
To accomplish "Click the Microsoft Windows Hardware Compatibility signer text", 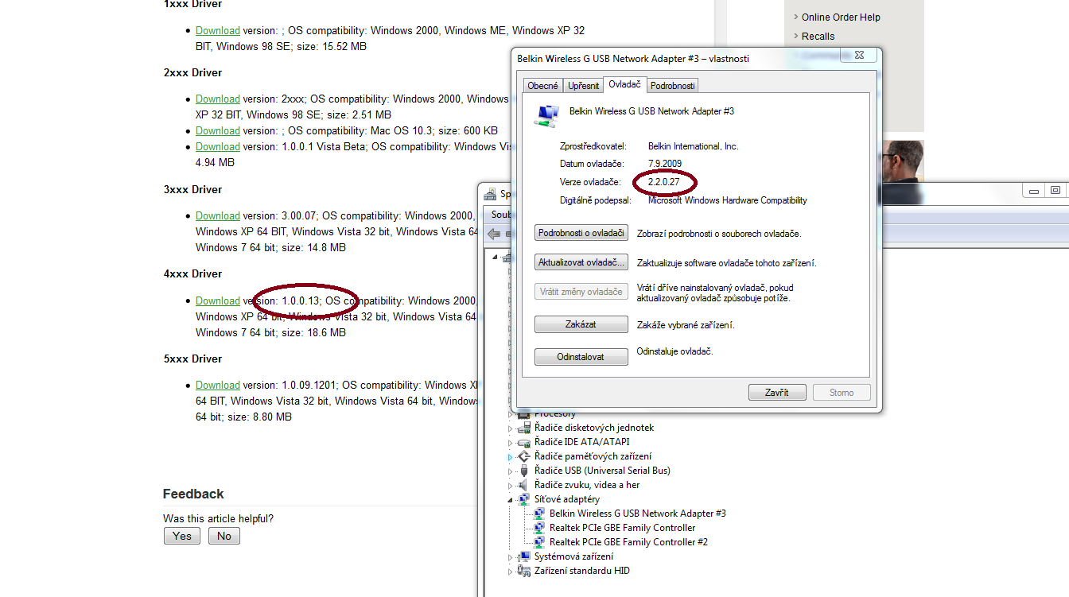I will click(x=728, y=200).
